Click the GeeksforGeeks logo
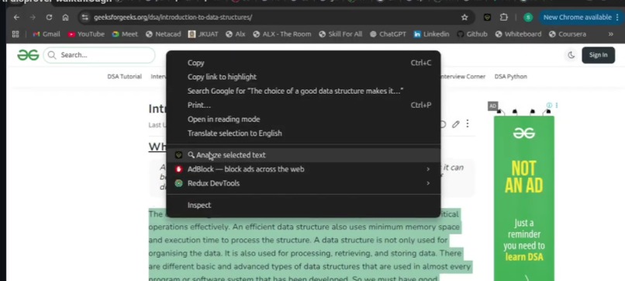This screenshot has height=281, width=625. coord(28,55)
